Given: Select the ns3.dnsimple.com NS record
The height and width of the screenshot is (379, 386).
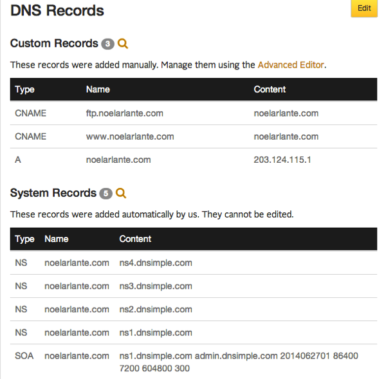Looking at the screenshot, I should (x=194, y=286).
